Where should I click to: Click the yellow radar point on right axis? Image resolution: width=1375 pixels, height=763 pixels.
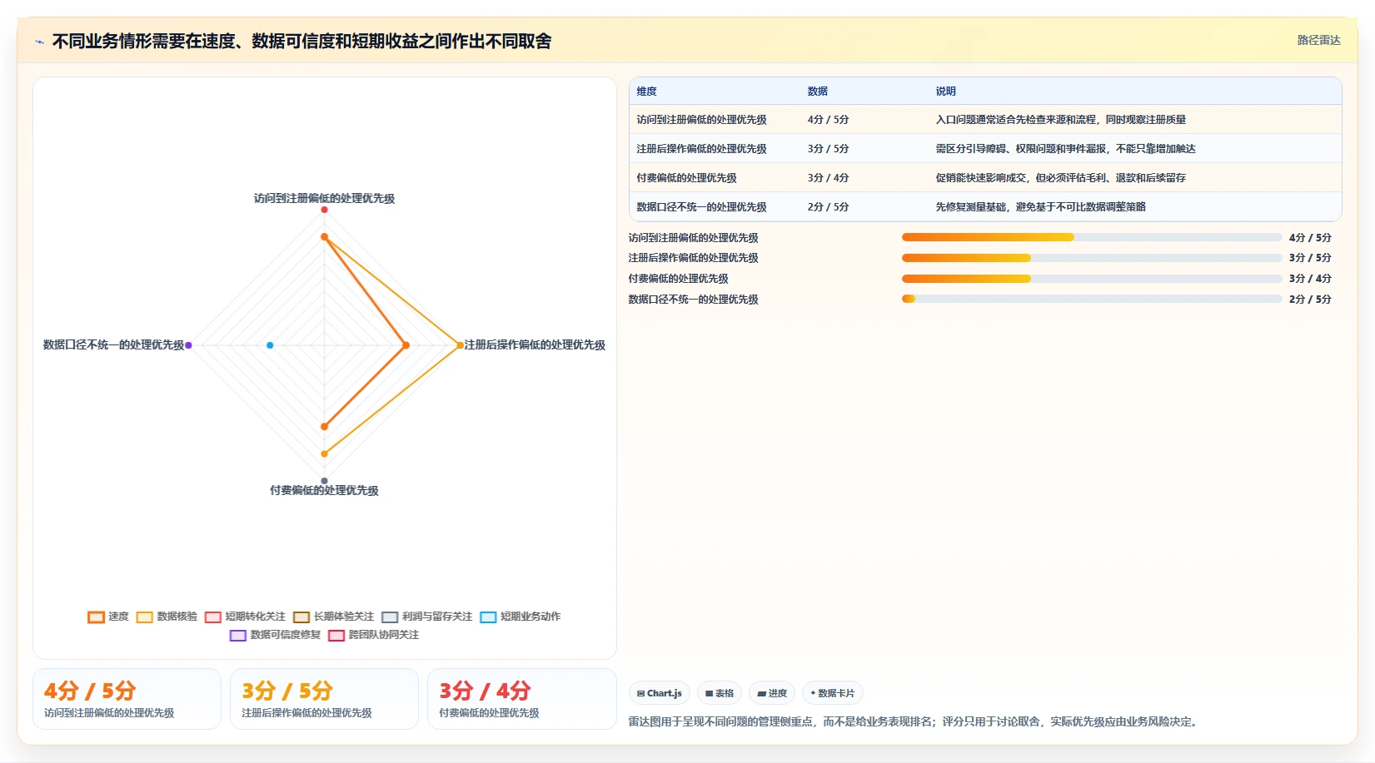(x=460, y=345)
